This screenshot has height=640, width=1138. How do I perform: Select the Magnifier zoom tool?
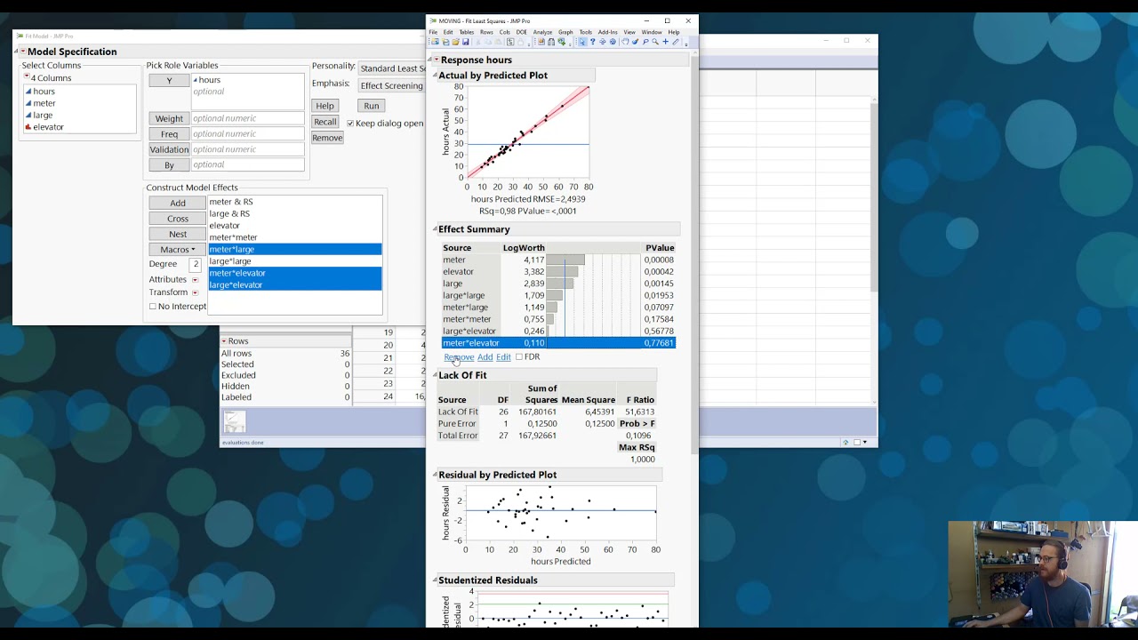click(655, 42)
